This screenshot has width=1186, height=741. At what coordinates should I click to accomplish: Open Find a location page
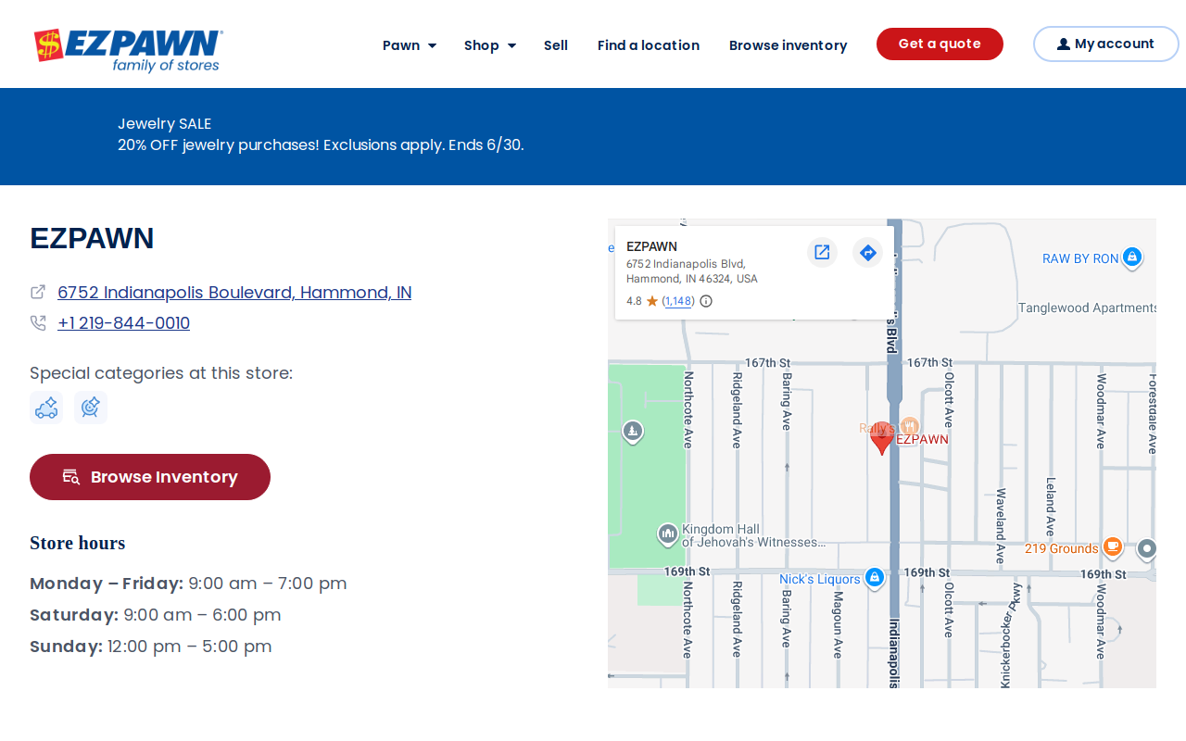tap(649, 45)
